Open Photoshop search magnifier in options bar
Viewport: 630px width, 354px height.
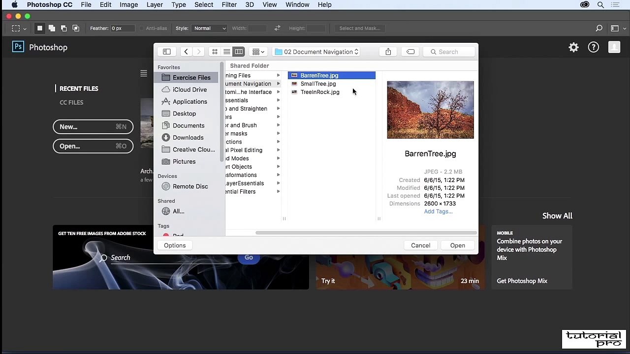coord(599,29)
